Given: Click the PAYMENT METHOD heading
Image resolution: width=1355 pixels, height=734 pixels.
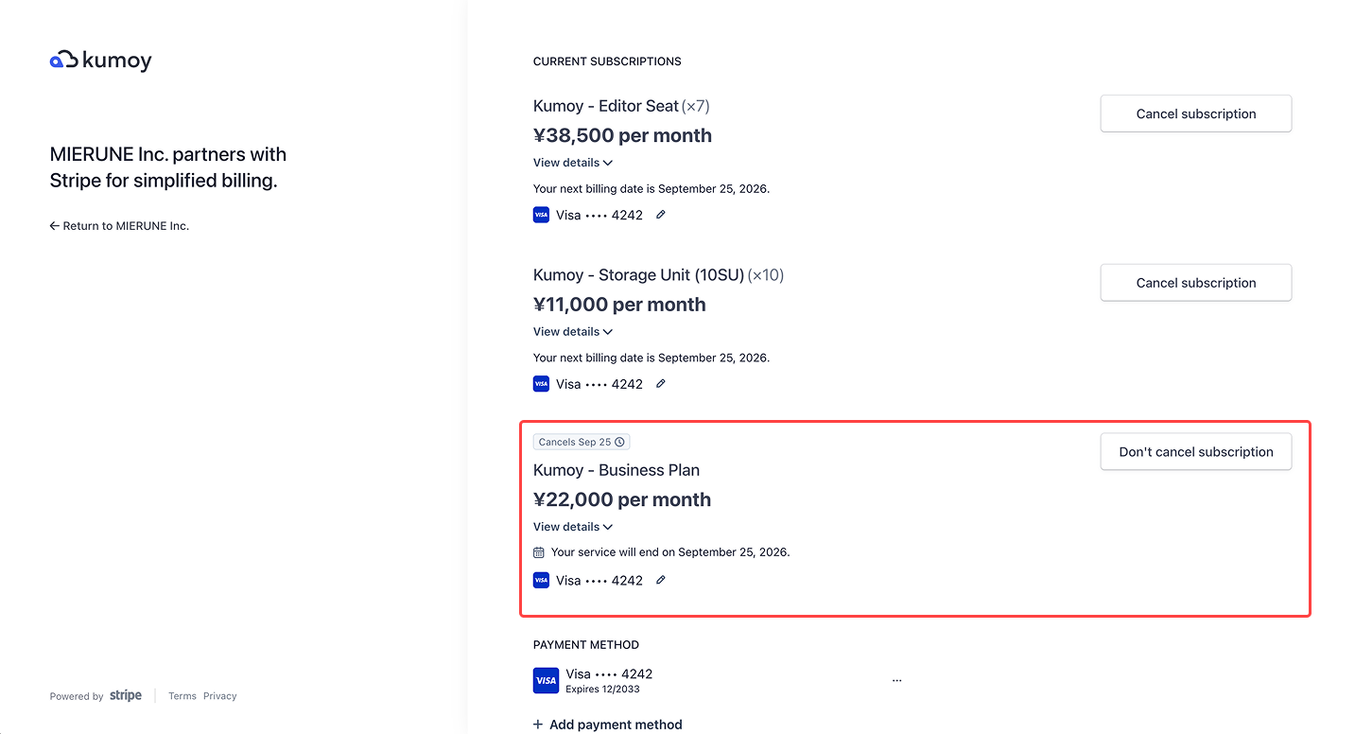Looking at the screenshot, I should 586,645.
